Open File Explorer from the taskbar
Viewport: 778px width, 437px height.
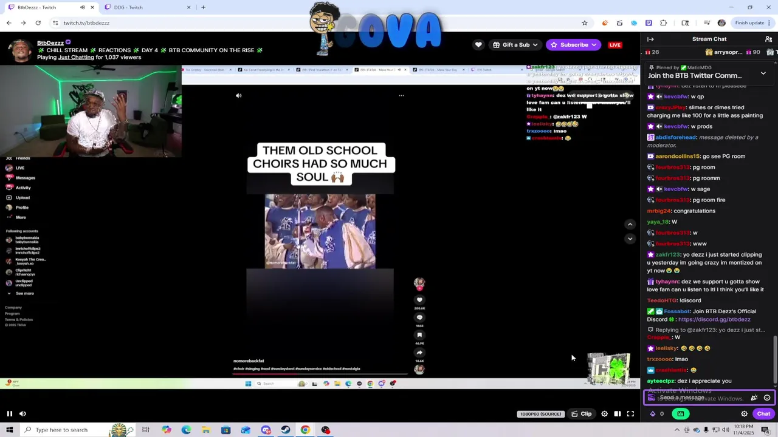(x=206, y=430)
